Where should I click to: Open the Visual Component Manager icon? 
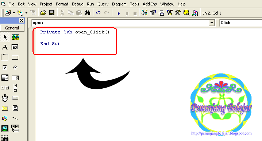(195, 13)
